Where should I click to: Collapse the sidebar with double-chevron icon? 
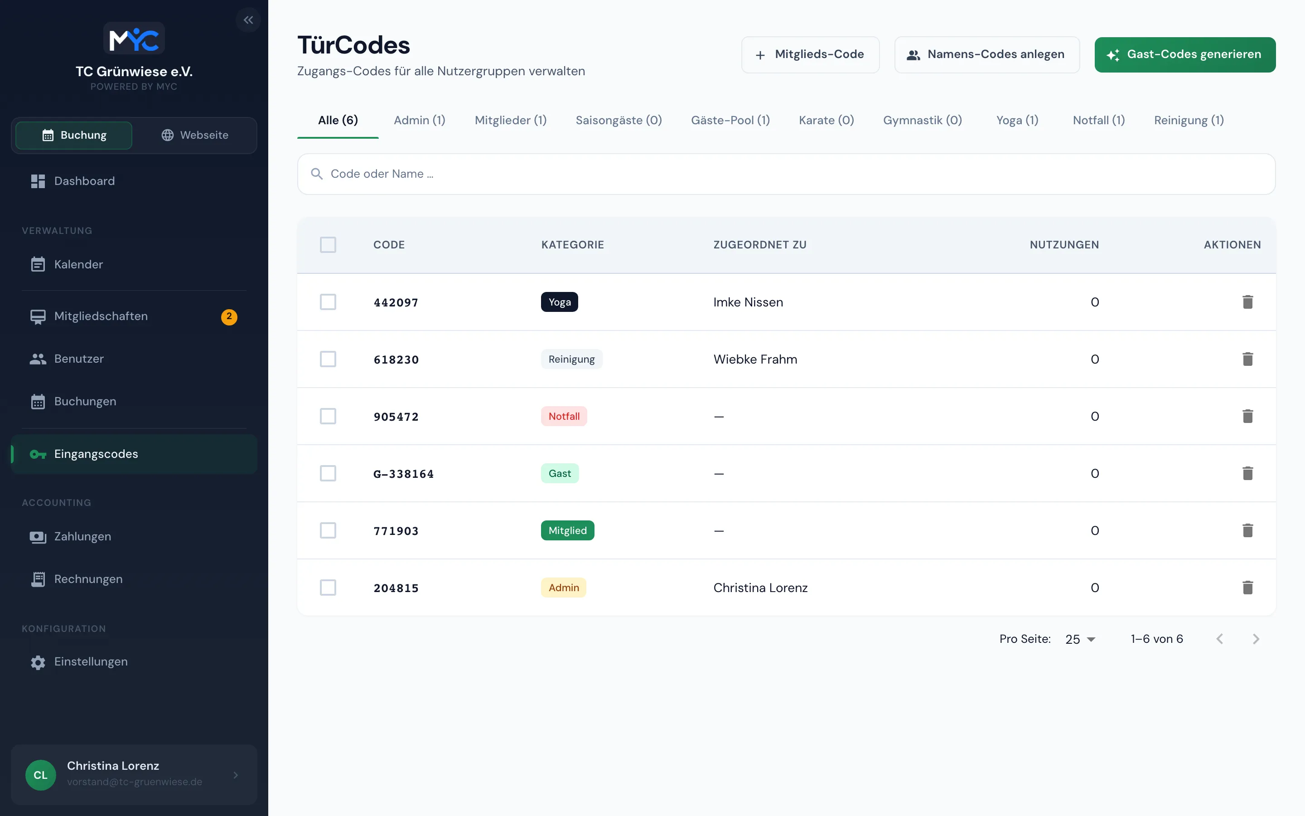pos(248,20)
